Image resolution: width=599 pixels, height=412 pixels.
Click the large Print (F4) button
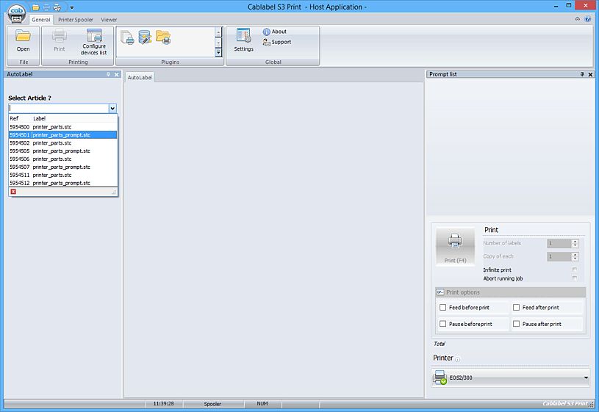click(x=455, y=246)
